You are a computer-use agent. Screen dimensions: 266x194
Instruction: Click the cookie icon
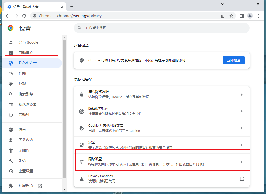82,128
